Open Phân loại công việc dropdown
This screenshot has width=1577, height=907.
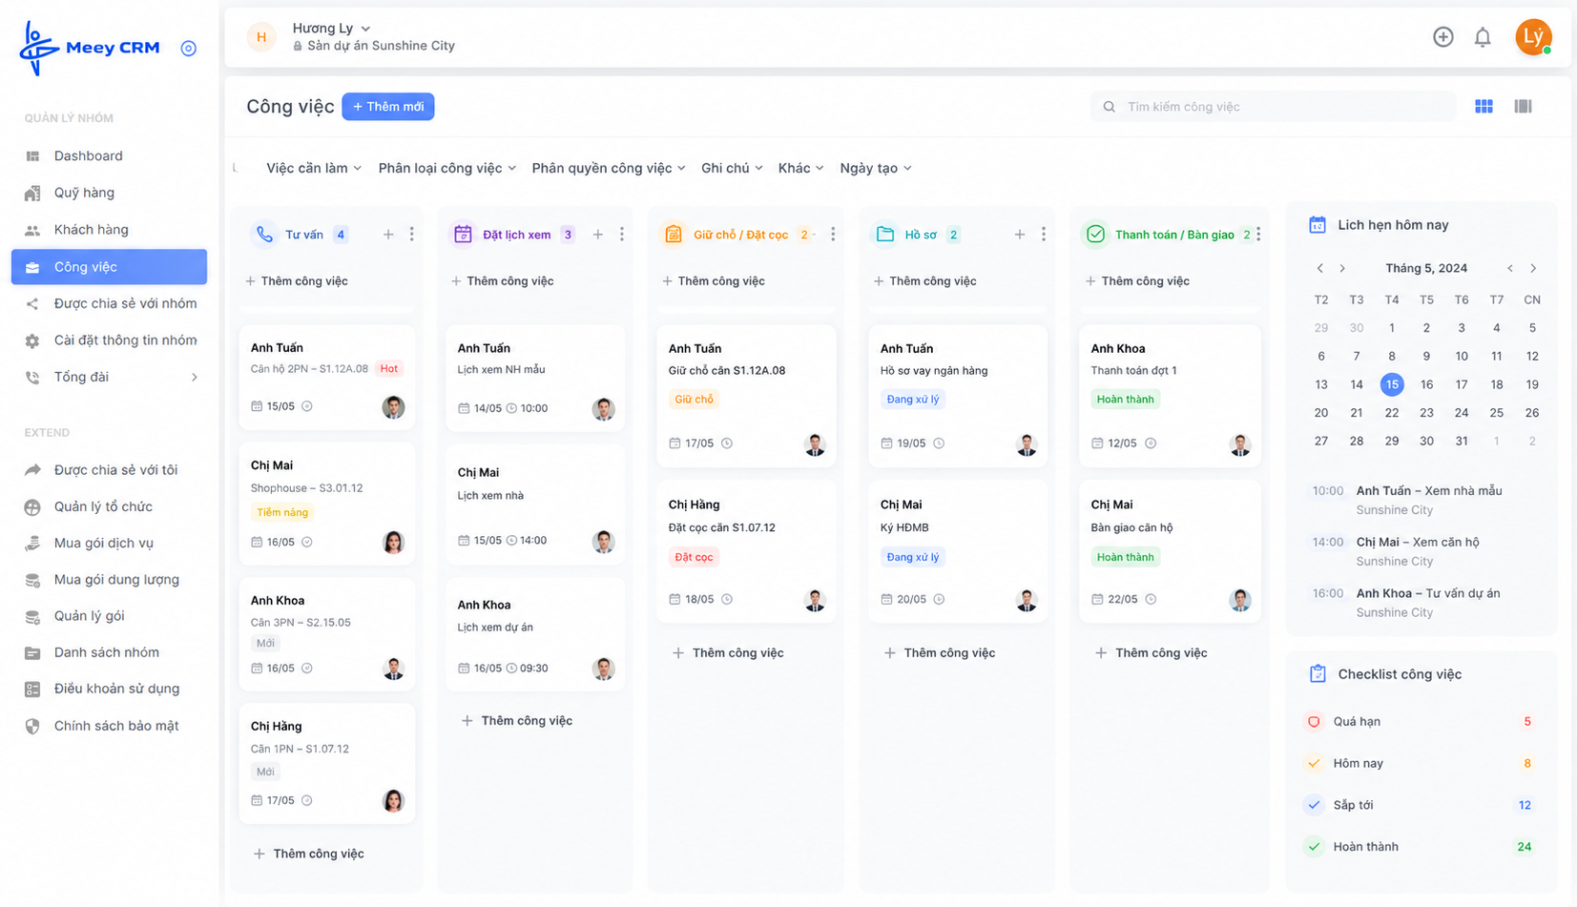tap(447, 169)
